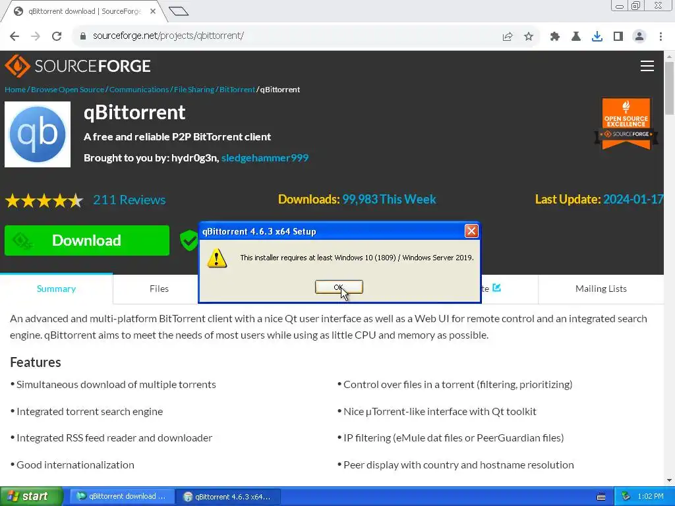Click the Chrome Labs flask icon
The height and width of the screenshot is (506, 675).
pos(576,37)
